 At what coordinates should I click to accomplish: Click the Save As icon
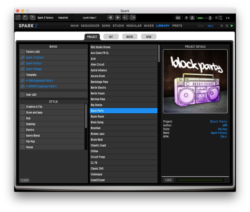tap(32, 17)
